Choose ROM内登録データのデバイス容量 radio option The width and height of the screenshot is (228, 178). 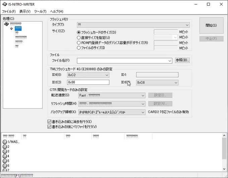click(x=79, y=43)
